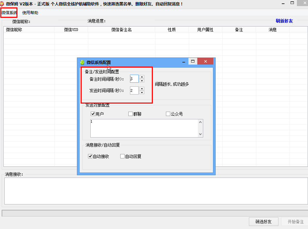Toggle the 自动接收 checkbox
The image size is (308, 229).
point(90,156)
